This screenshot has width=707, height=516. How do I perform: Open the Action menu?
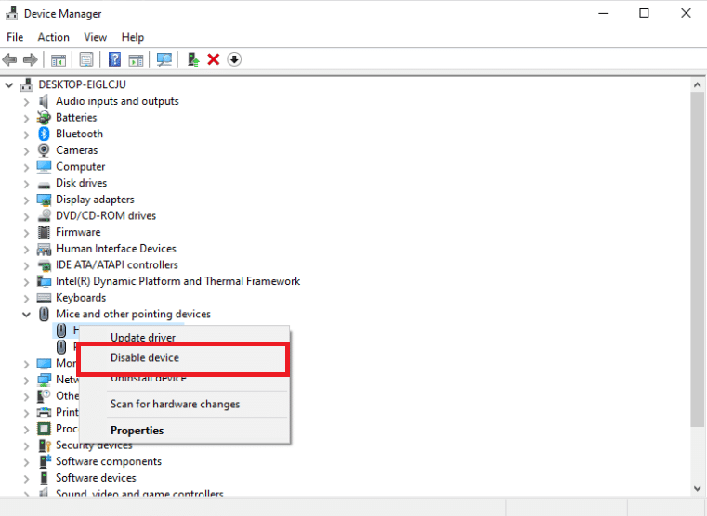[53, 37]
